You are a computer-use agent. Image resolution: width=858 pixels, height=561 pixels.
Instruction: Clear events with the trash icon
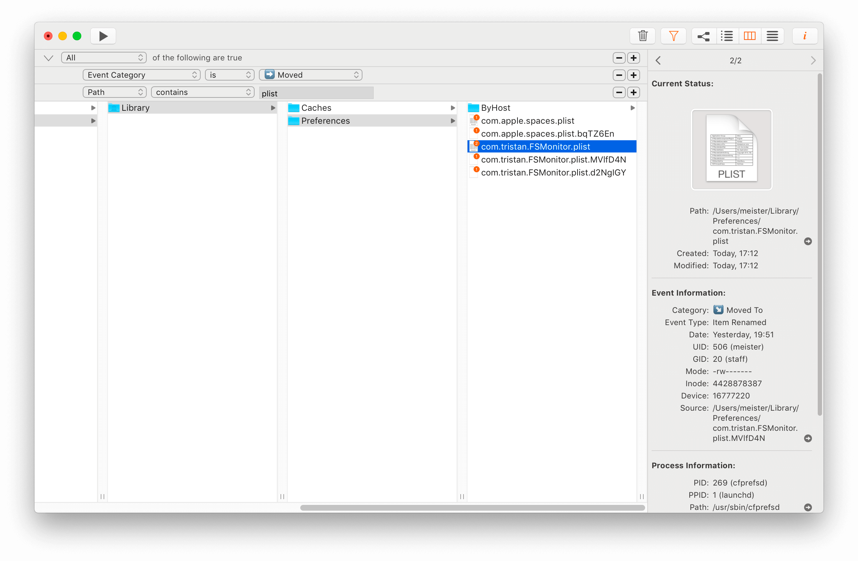[642, 36]
